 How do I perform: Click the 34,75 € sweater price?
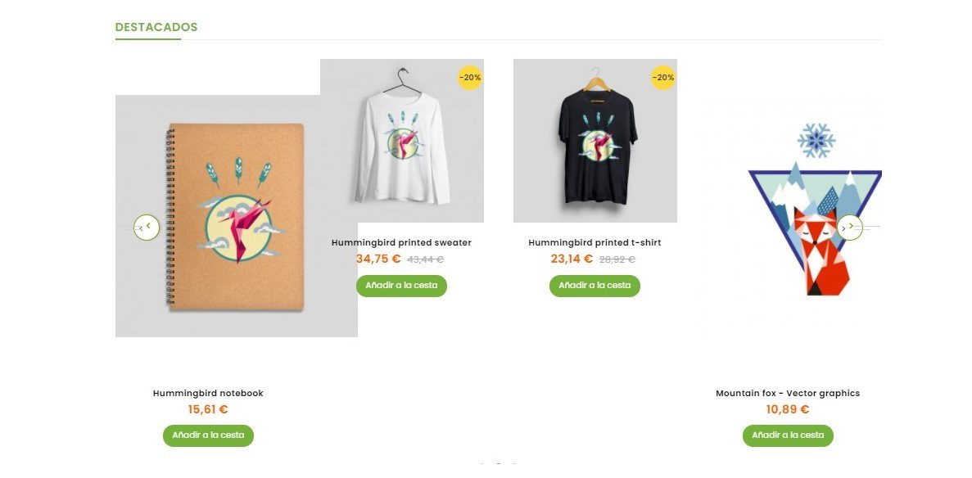pyautogui.click(x=378, y=259)
